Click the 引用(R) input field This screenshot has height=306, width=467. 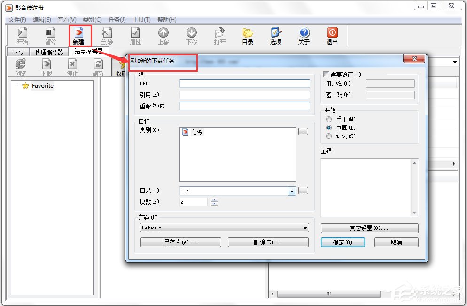click(x=244, y=95)
